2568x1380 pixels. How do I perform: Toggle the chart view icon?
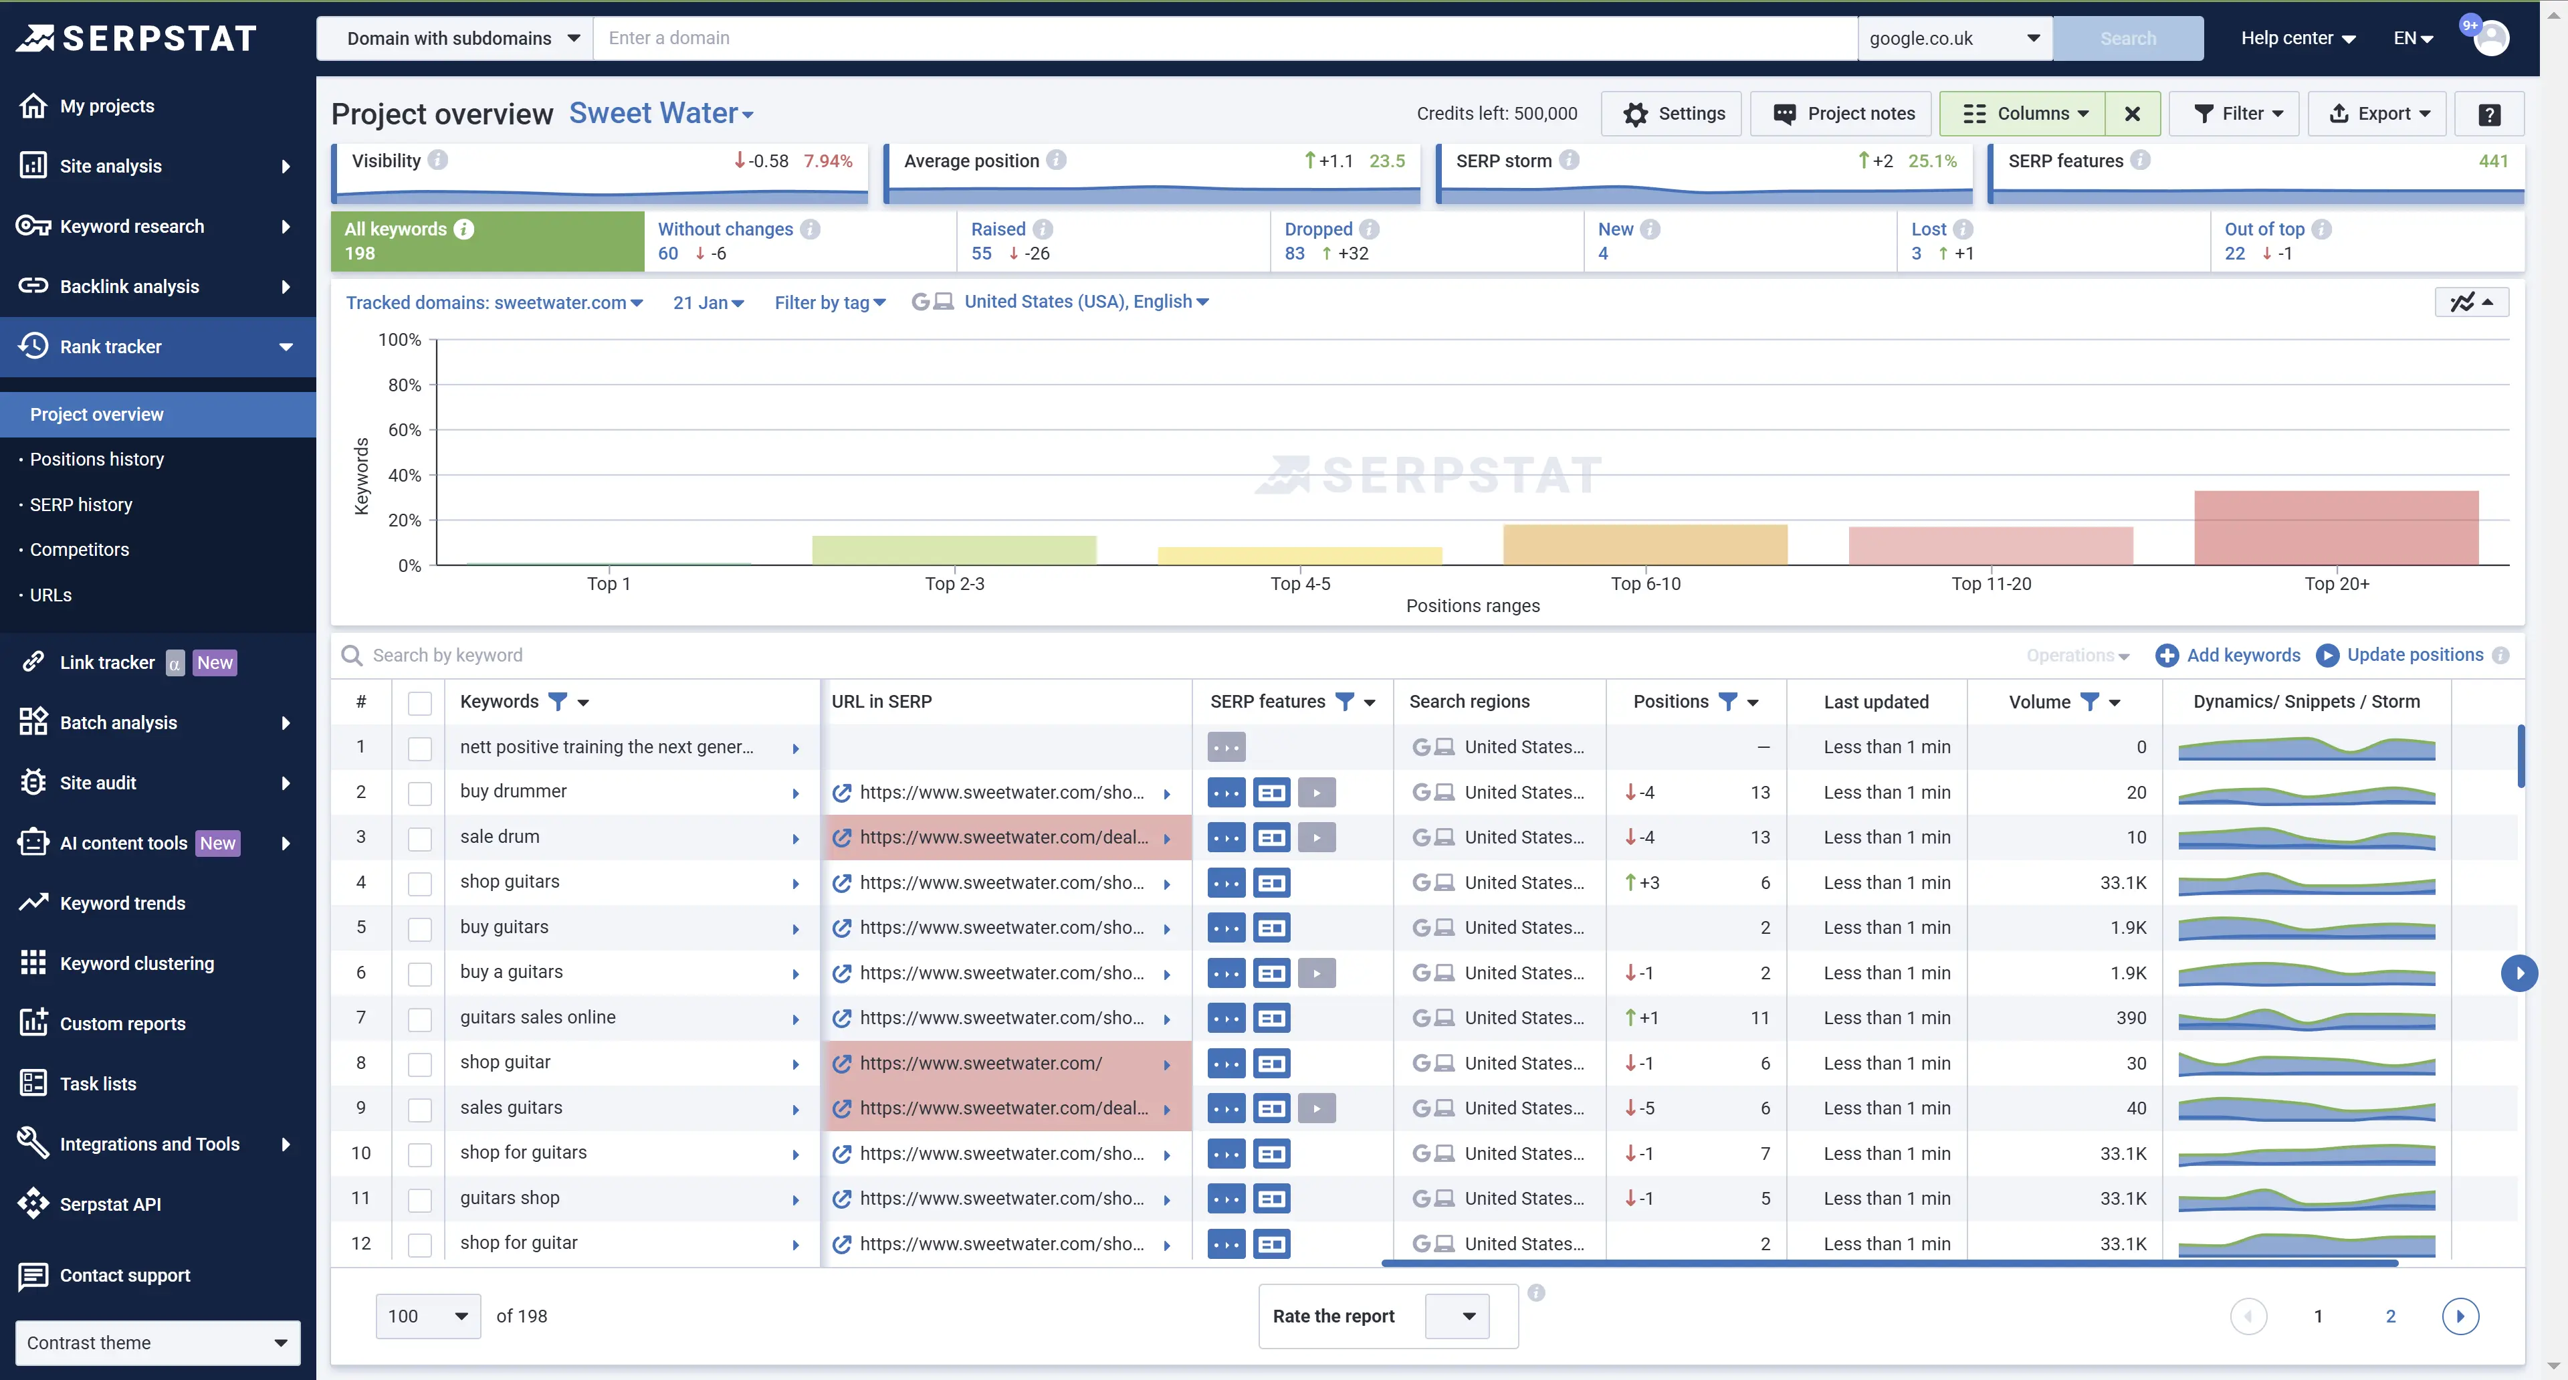coord(2471,302)
